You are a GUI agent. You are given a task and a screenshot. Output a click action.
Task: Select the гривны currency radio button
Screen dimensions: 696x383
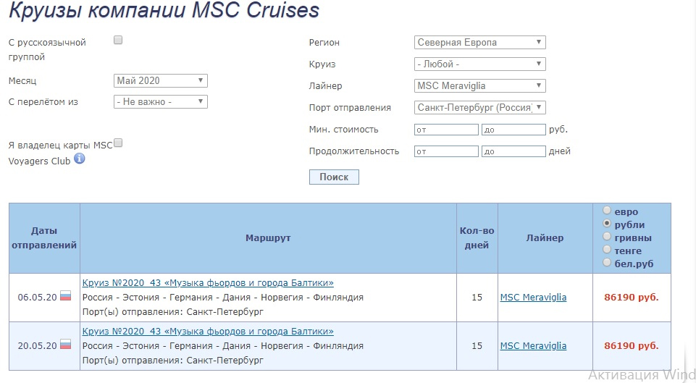pyautogui.click(x=607, y=237)
